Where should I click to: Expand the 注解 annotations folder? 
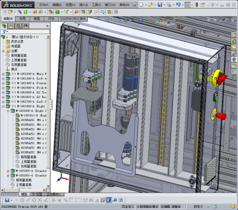pos(3,51)
